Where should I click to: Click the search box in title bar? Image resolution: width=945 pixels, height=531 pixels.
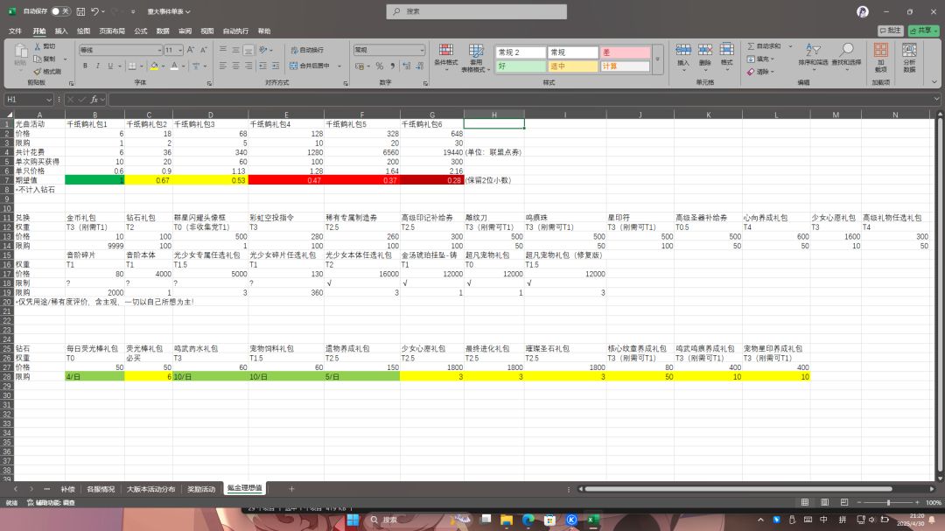click(476, 11)
